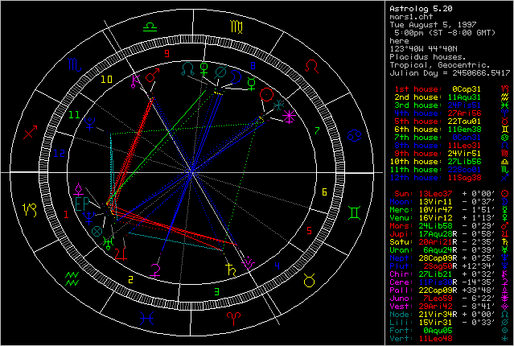Click the red house number 9 in the wheel
The height and width of the screenshot is (346, 514).
click(x=167, y=53)
